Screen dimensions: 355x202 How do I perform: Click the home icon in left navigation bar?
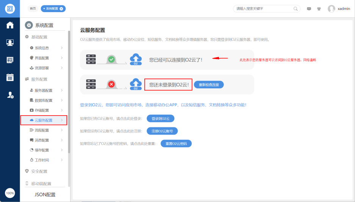click(x=10, y=25)
